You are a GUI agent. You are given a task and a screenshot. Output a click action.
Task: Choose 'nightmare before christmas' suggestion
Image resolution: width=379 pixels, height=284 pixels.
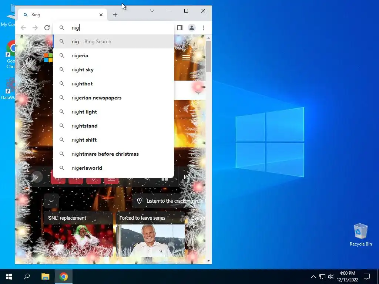(114, 154)
